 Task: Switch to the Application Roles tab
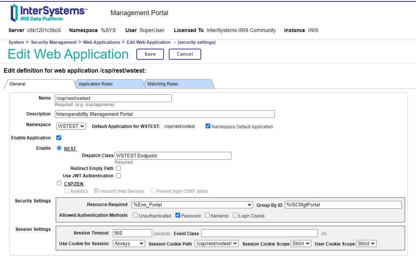point(96,84)
